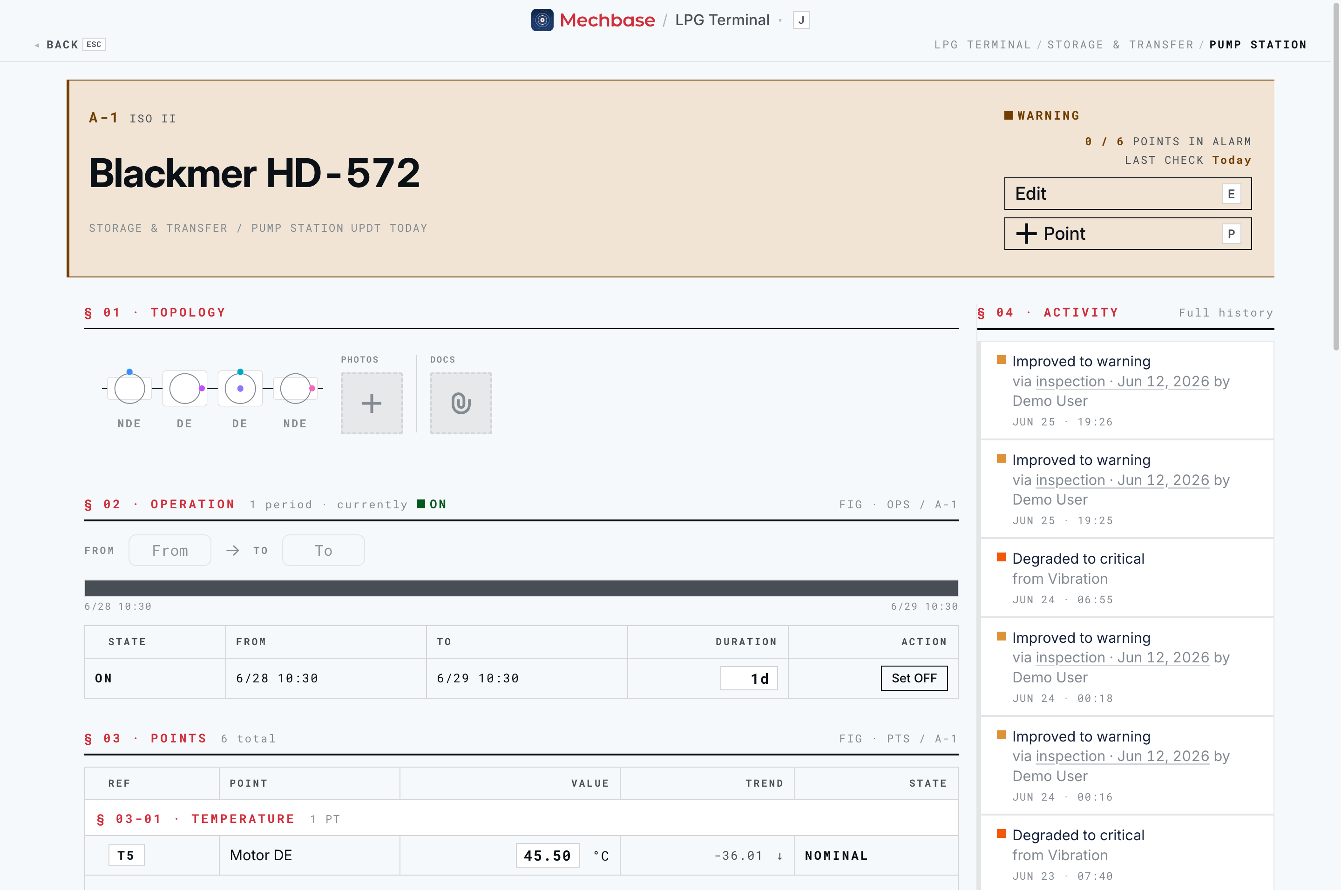The image size is (1341, 890).
Task: Expand the LPG Terminal site dropdown
Action: coord(780,21)
